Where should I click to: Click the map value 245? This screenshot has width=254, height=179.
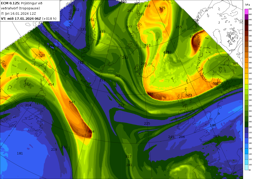[x=171, y=137]
